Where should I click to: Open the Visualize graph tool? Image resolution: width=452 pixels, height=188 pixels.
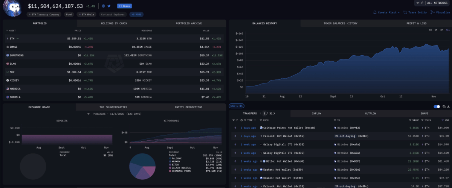440,12
